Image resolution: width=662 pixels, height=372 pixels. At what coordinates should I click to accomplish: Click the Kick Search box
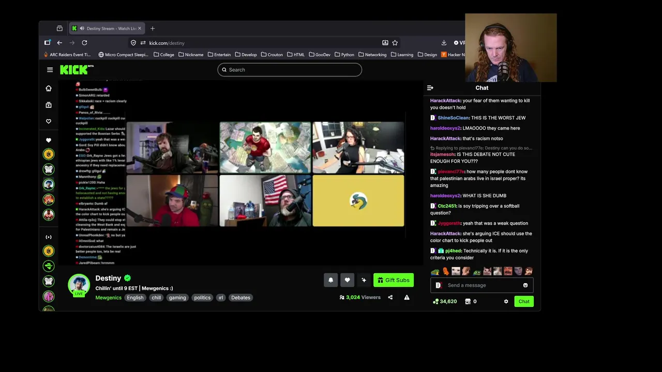(290, 70)
